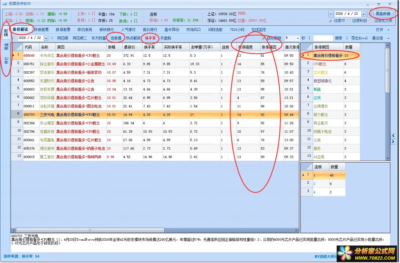Image resolution: width=400 pixels, height=263 pixels.
Task: Expand the refresh interval seconds dropdown
Action: (297, 38)
